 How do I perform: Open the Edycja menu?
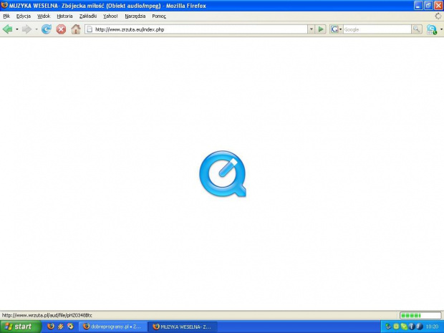click(24, 16)
